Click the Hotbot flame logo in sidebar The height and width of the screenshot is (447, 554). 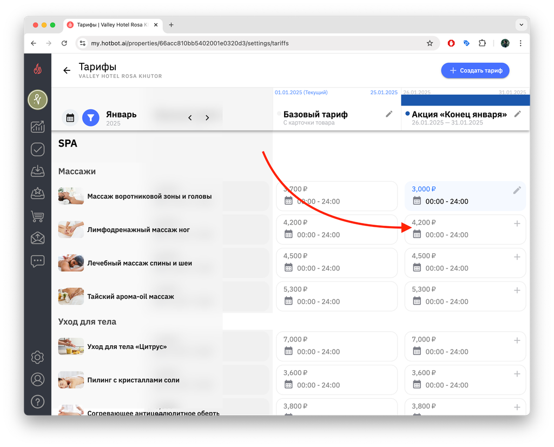37,69
